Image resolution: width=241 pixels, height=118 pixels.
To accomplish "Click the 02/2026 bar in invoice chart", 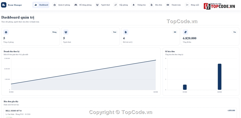I will pyautogui.click(x=185, y=87).
